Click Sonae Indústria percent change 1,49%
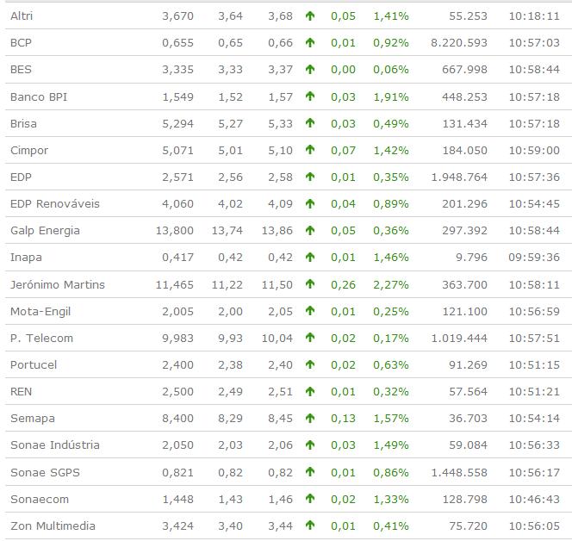 pyautogui.click(x=391, y=445)
